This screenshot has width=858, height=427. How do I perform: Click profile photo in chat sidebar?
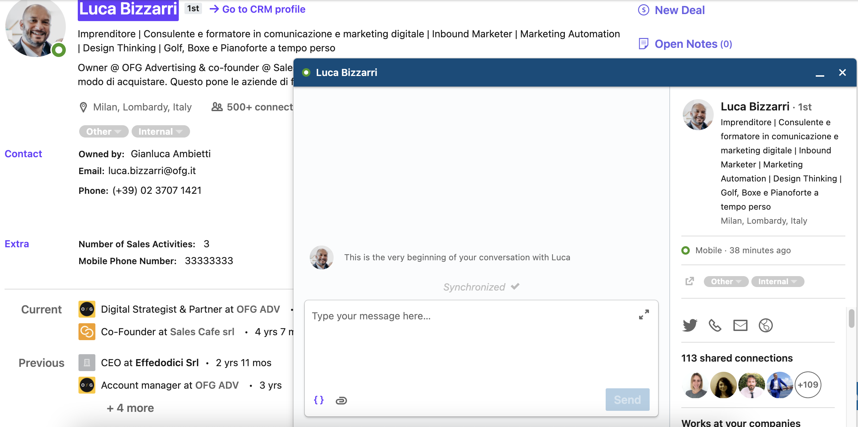click(698, 115)
